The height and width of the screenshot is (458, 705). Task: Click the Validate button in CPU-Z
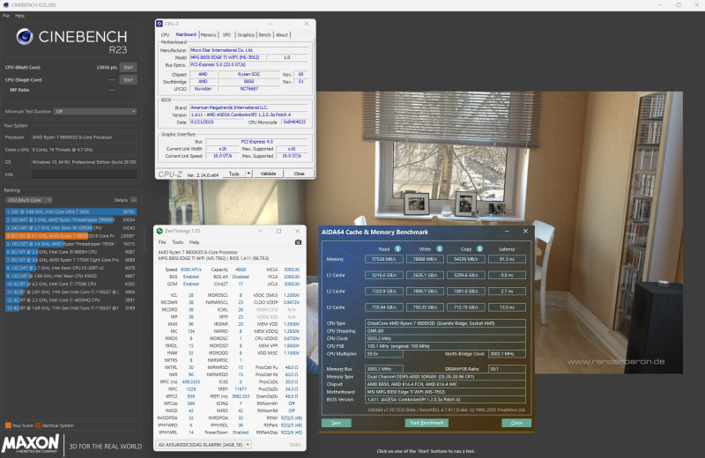click(x=269, y=174)
